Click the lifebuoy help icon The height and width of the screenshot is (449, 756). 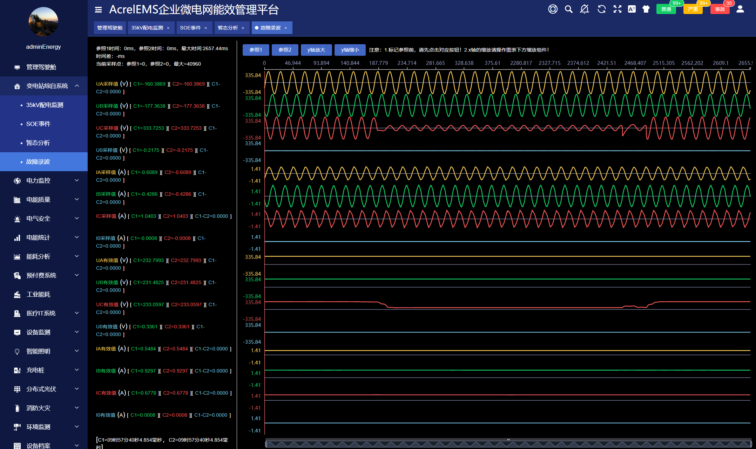pyautogui.click(x=553, y=9)
